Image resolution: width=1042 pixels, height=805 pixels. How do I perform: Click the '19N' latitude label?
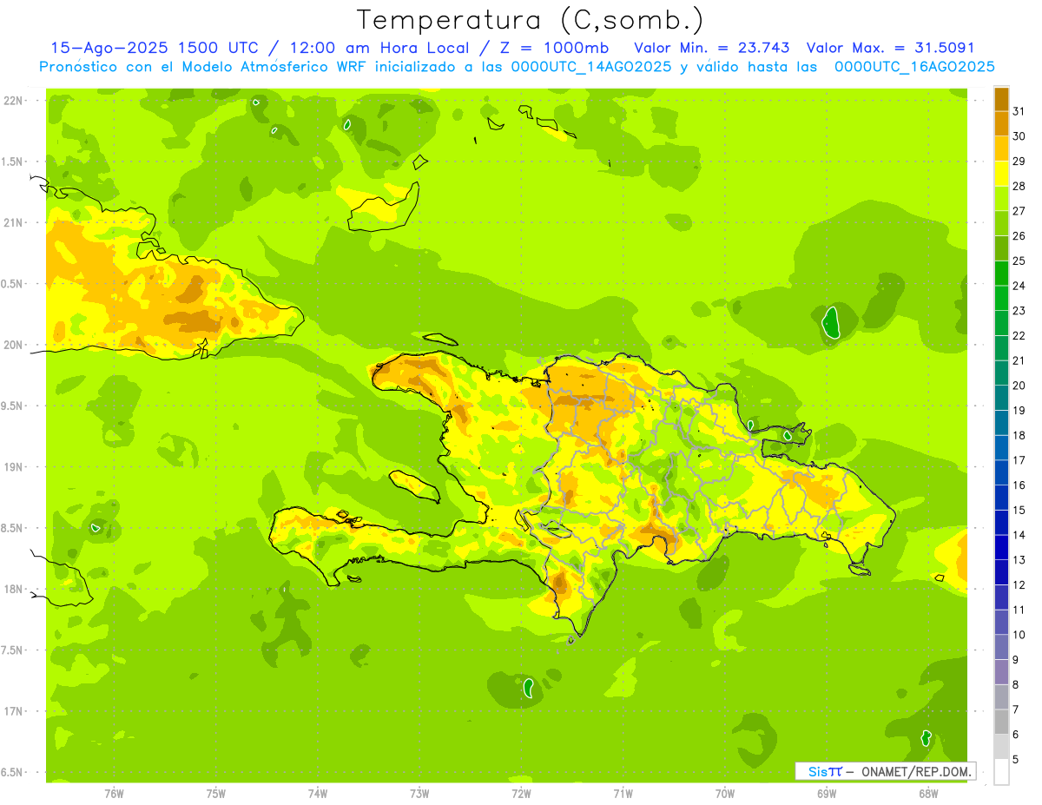click(x=13, y=467)
